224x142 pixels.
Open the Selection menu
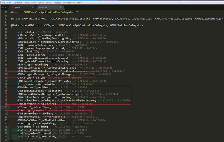tap(18, 3)
